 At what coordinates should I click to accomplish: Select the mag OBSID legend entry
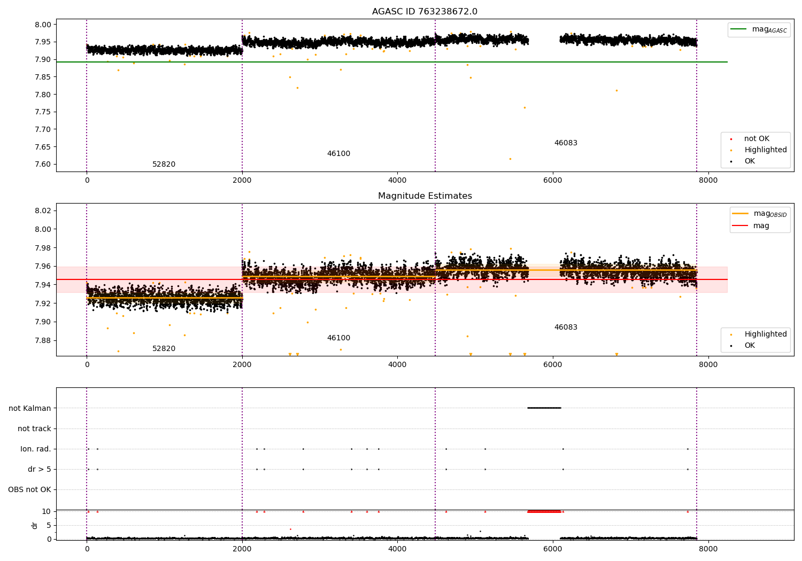coord(760,214)
